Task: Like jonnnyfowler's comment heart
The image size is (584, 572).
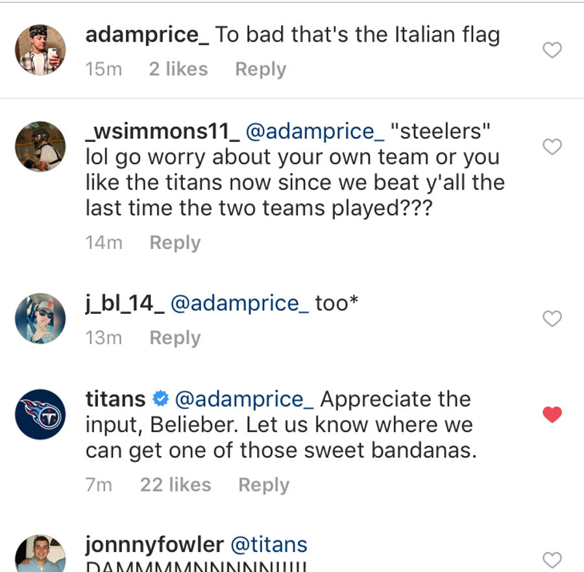Action: click(x=552, y=560)
